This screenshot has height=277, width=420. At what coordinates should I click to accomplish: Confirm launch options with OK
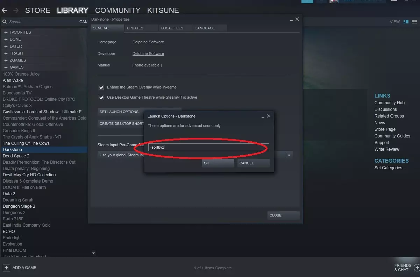218,163
